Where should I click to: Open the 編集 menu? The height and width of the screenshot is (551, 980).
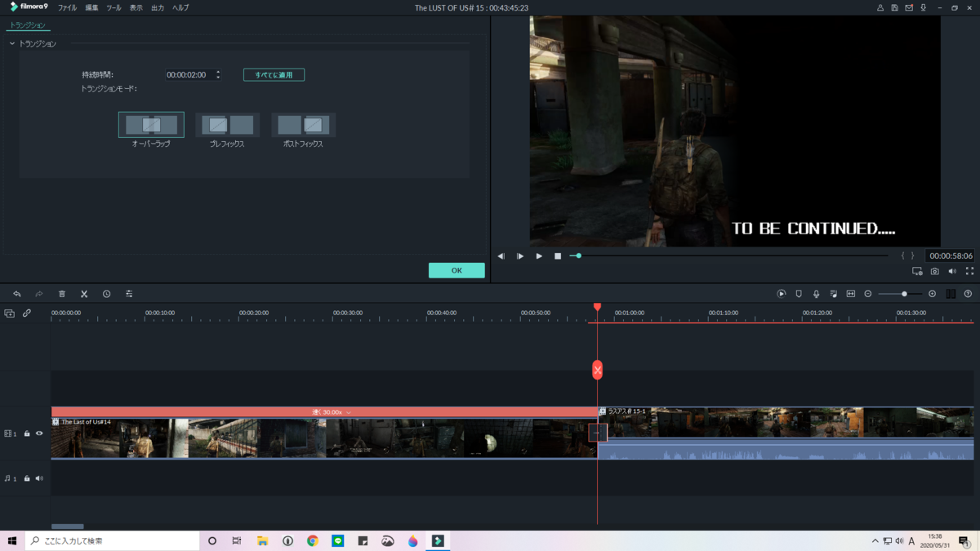coord(91,7)
